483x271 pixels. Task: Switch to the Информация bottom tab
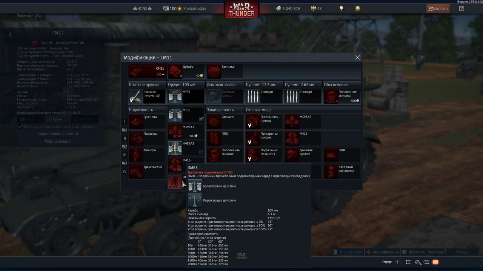pos(348,252)
